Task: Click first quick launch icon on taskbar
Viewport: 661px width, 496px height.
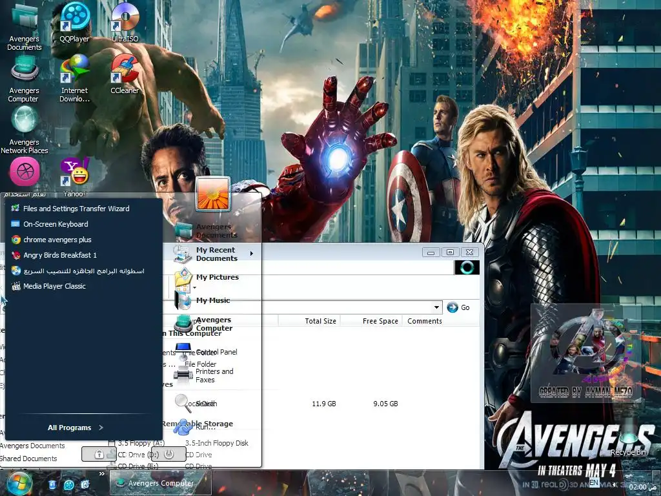Action: 52,484
